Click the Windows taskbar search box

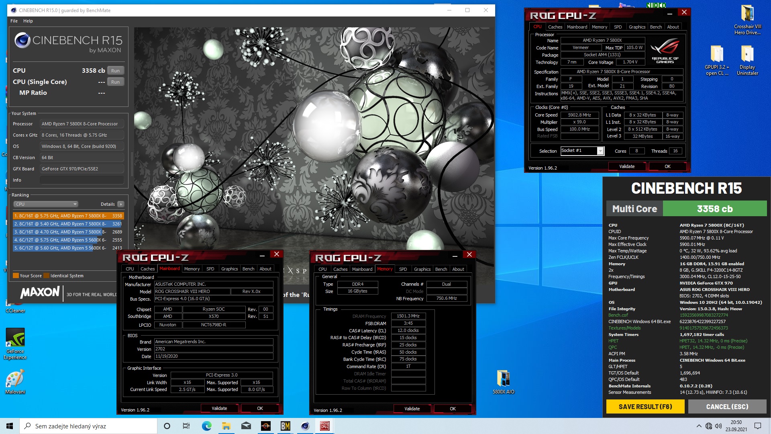[x=88, y=426]
